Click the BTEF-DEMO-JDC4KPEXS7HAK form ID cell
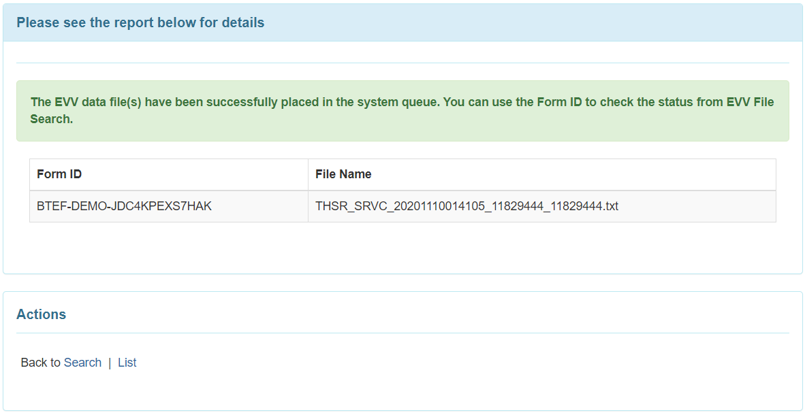This screenshot has width=805, height=415. pos(169,206)
